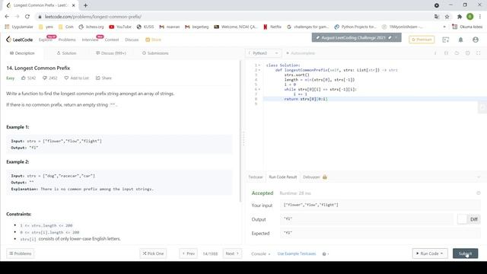Collapse the result panel chevron

479,177
